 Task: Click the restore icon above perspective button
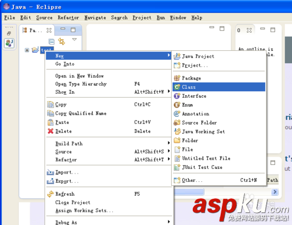tap(9, 33)
